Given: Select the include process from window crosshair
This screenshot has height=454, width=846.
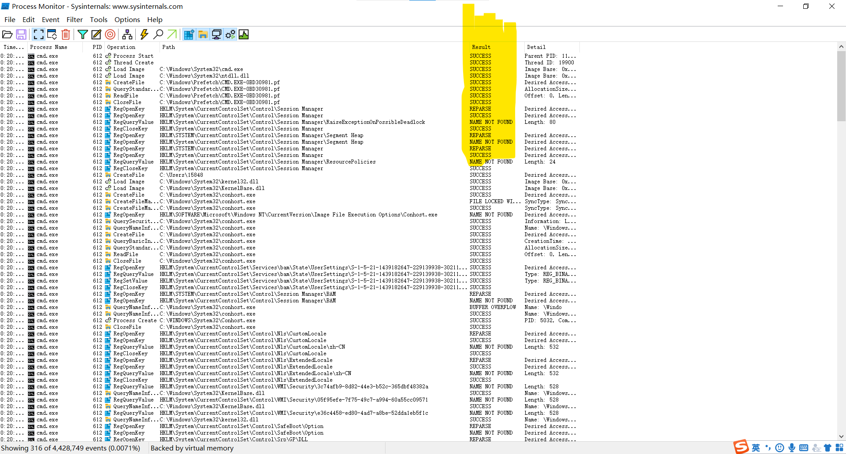Looking at the screenshot, I should coord(110,34).
